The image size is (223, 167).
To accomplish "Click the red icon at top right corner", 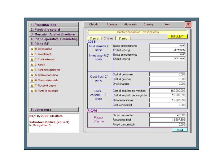I will click(188, 24).
